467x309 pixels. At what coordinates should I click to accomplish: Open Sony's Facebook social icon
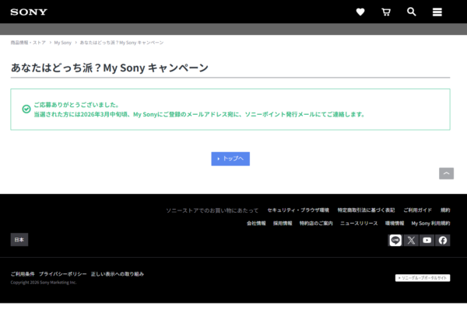click(443, 240)
